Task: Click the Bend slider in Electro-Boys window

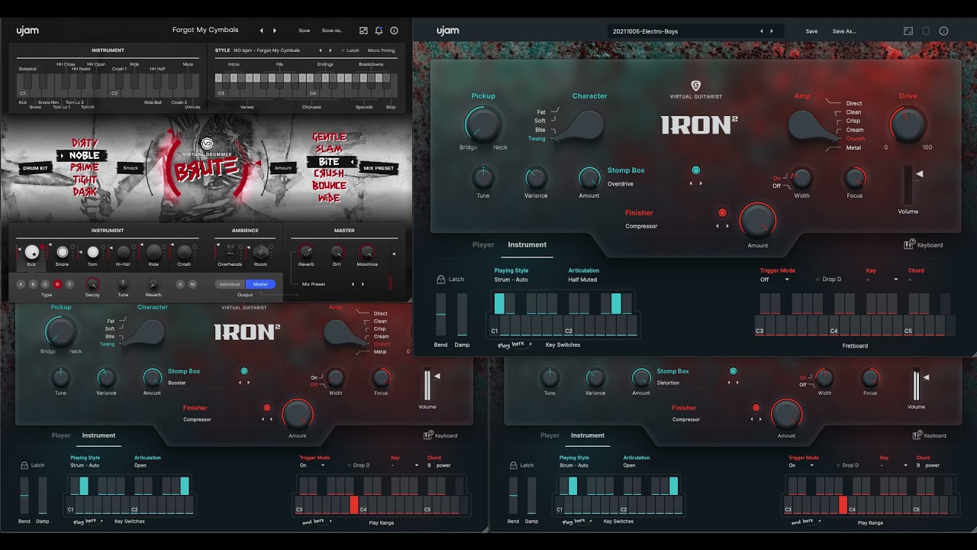Action: coord(440,314)
